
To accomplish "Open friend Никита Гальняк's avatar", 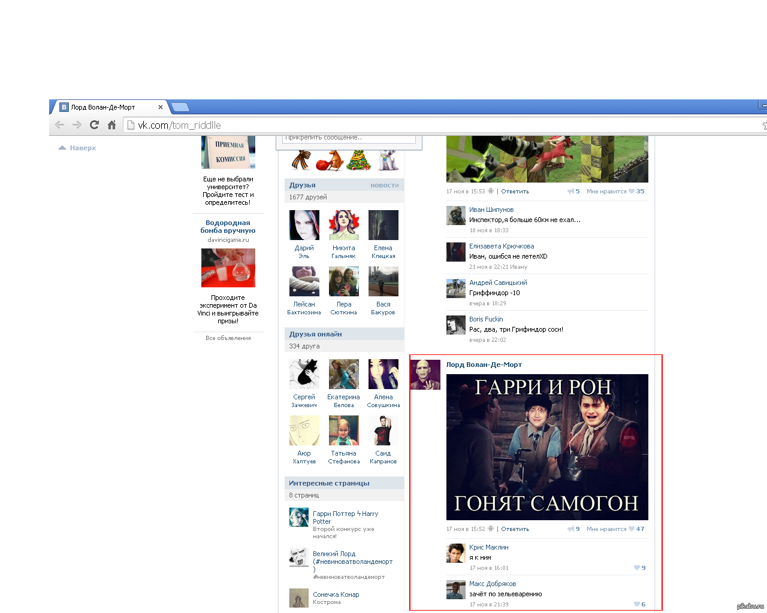I will point(344,225).
